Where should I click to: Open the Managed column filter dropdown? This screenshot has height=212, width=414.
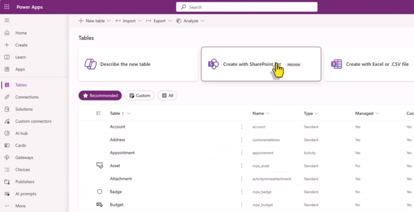click(377, 113)
